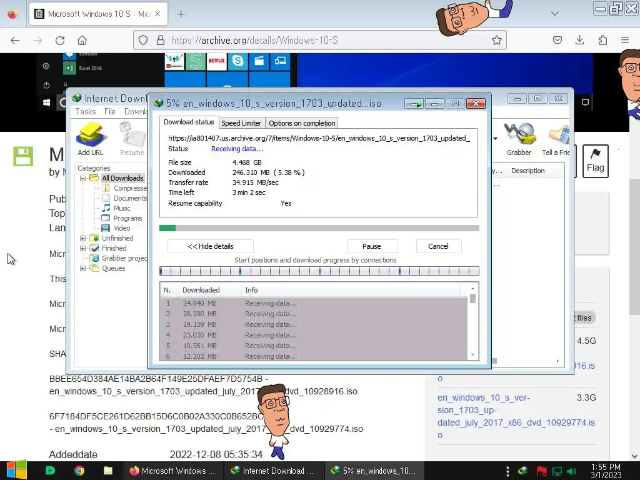Reload the Firefox page

click(60, 40)
